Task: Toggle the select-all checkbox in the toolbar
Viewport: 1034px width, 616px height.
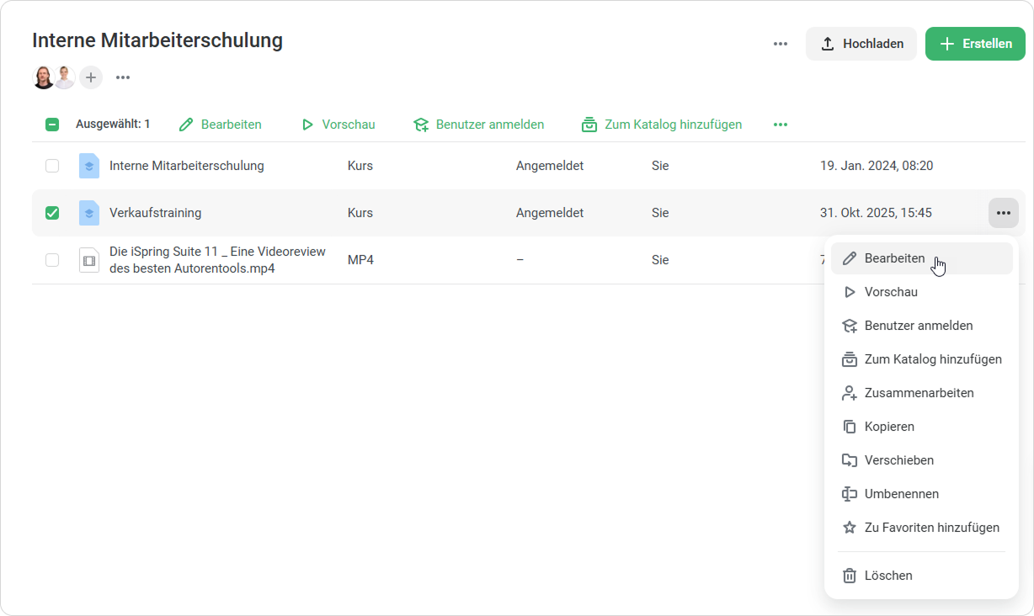Action: 52,125
